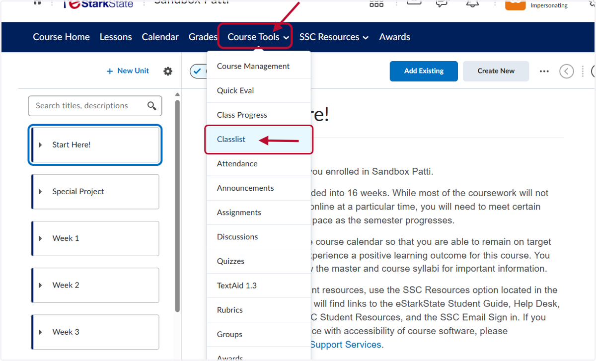Viewport: 596px width, 361px height.
Task: Go to Course Home in navbar
Action: tap(61, 37)
